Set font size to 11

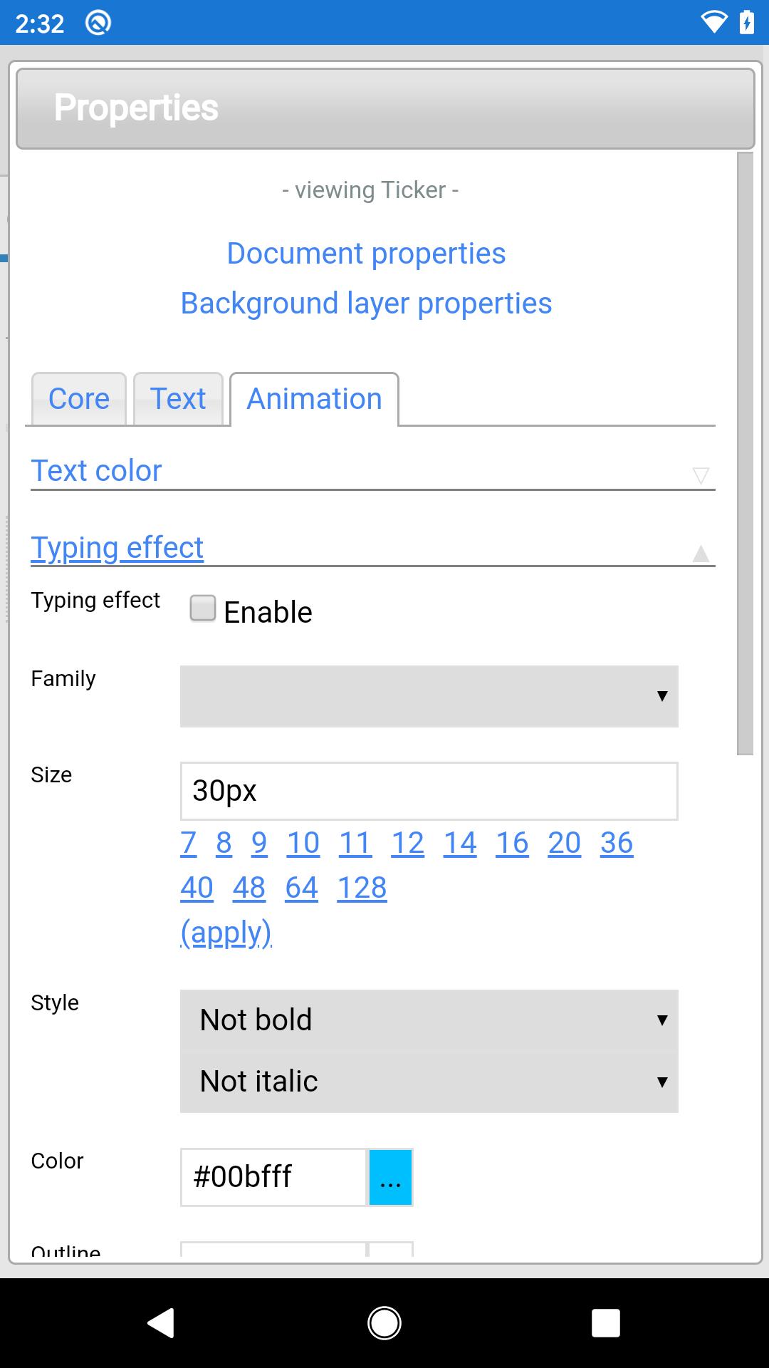[355, 843]
